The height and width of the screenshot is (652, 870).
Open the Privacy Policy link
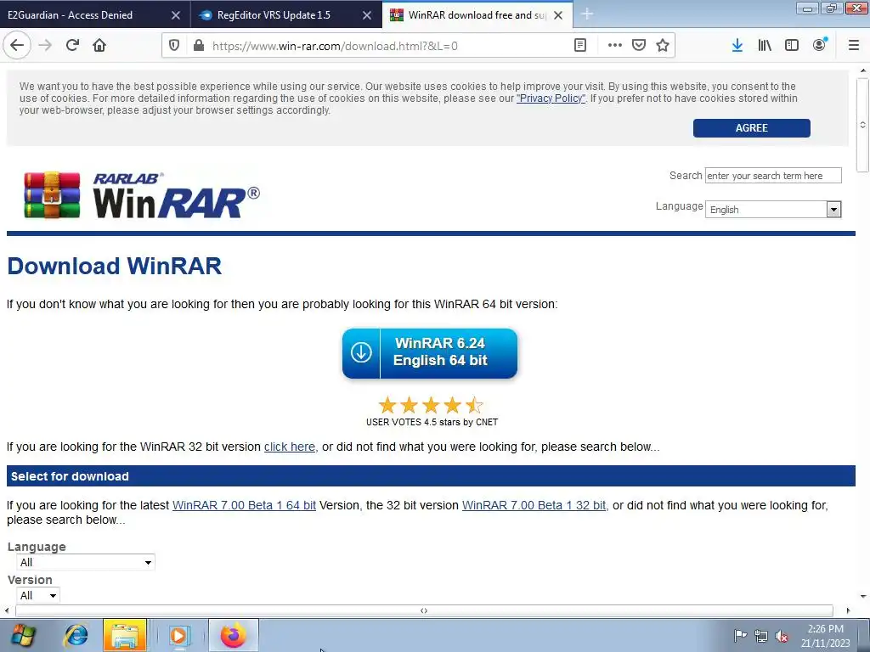551,98
